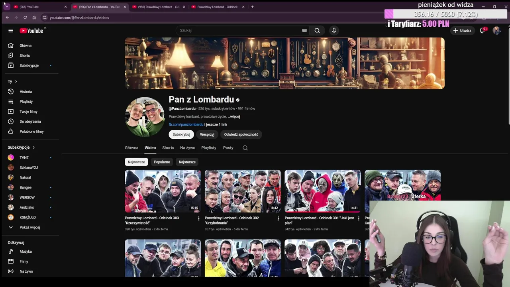Open the YouTube hamburger guide menu

(11, 30)
